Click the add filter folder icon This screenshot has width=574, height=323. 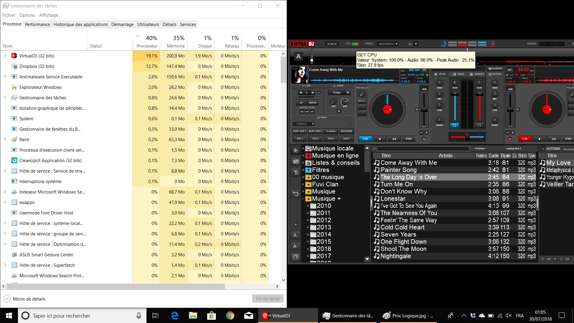click(x=296, y=173)
